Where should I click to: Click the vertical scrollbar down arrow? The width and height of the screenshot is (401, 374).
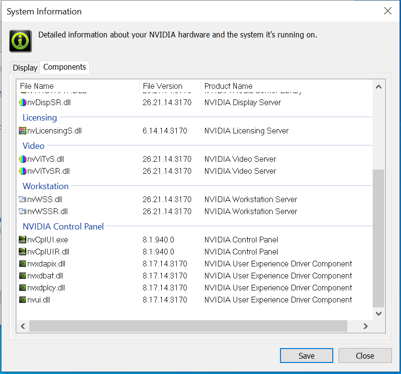pyautogui.click(x=378, y=314)
